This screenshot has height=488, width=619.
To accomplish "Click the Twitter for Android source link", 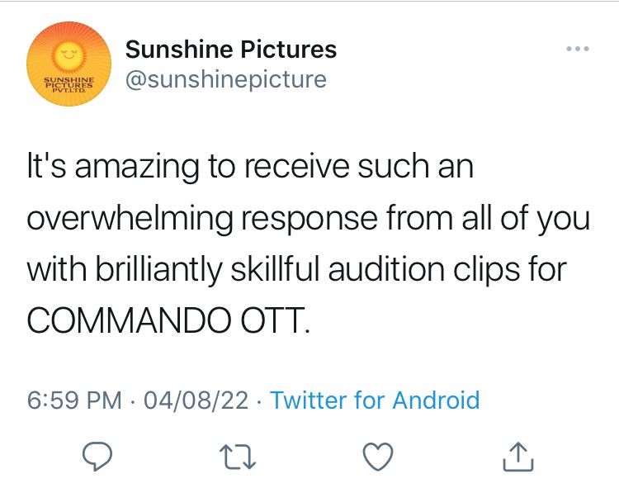I will click(x=375, y=400).
